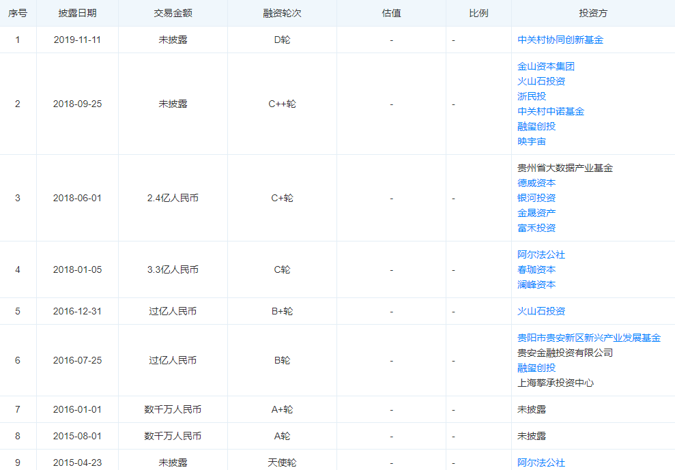Open the 中关村中诺基金 investor link
The image size is (675, 470).
tap(551, 111)
